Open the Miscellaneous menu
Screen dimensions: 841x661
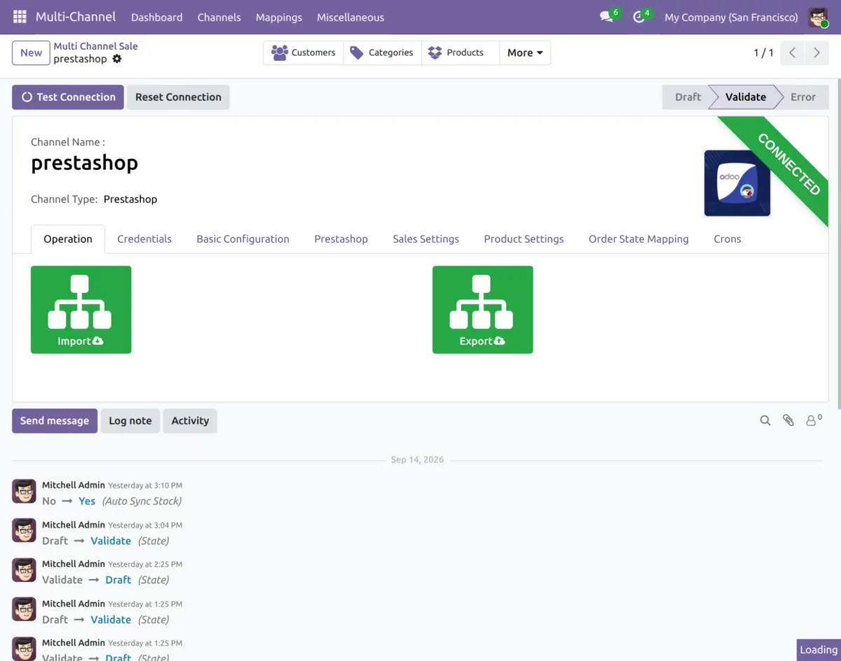[350, 17]
